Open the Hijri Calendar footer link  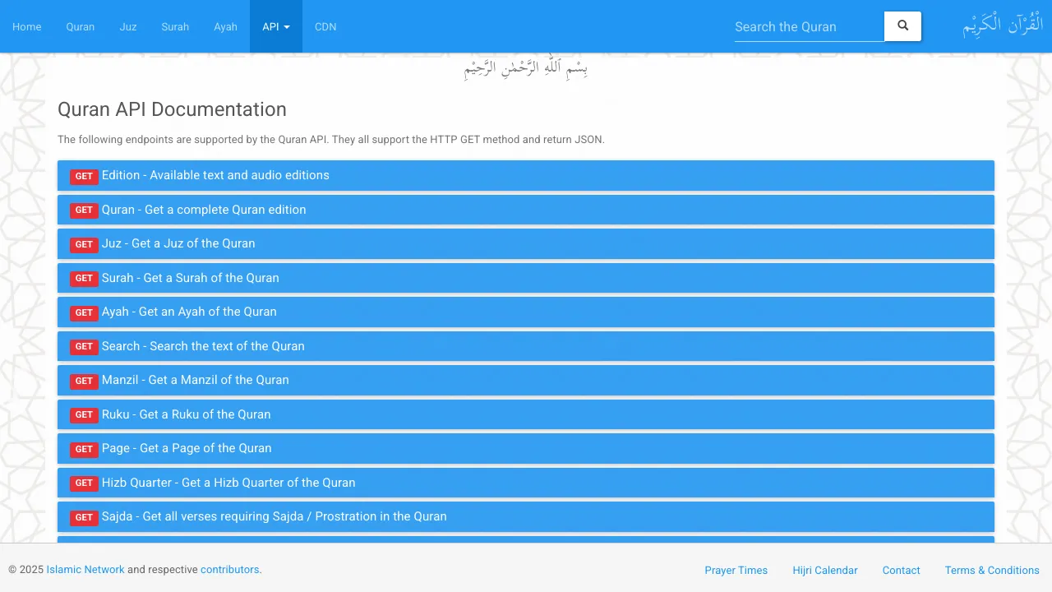(825, 570)
